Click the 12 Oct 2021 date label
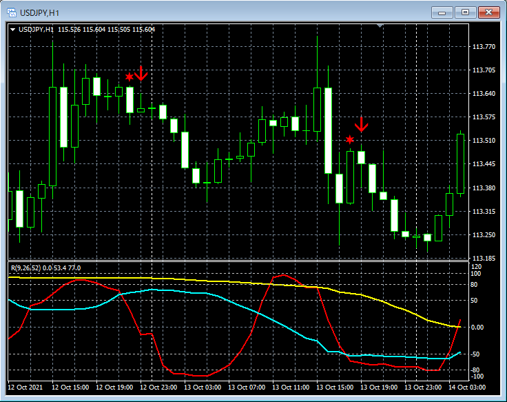 click(x=25, y=388)
